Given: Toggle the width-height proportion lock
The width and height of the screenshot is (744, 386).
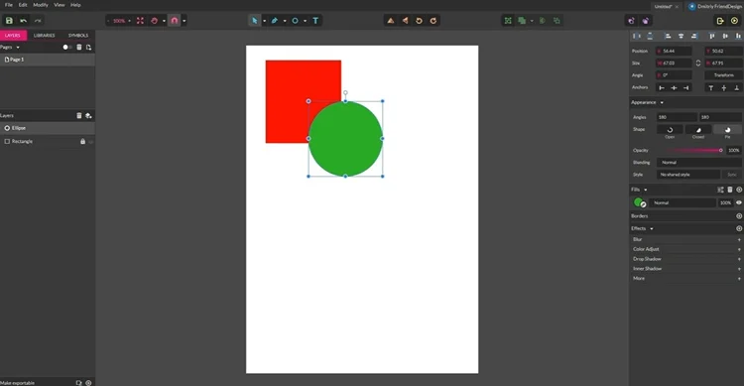Looking at the screenshot, I should [698, 64].
